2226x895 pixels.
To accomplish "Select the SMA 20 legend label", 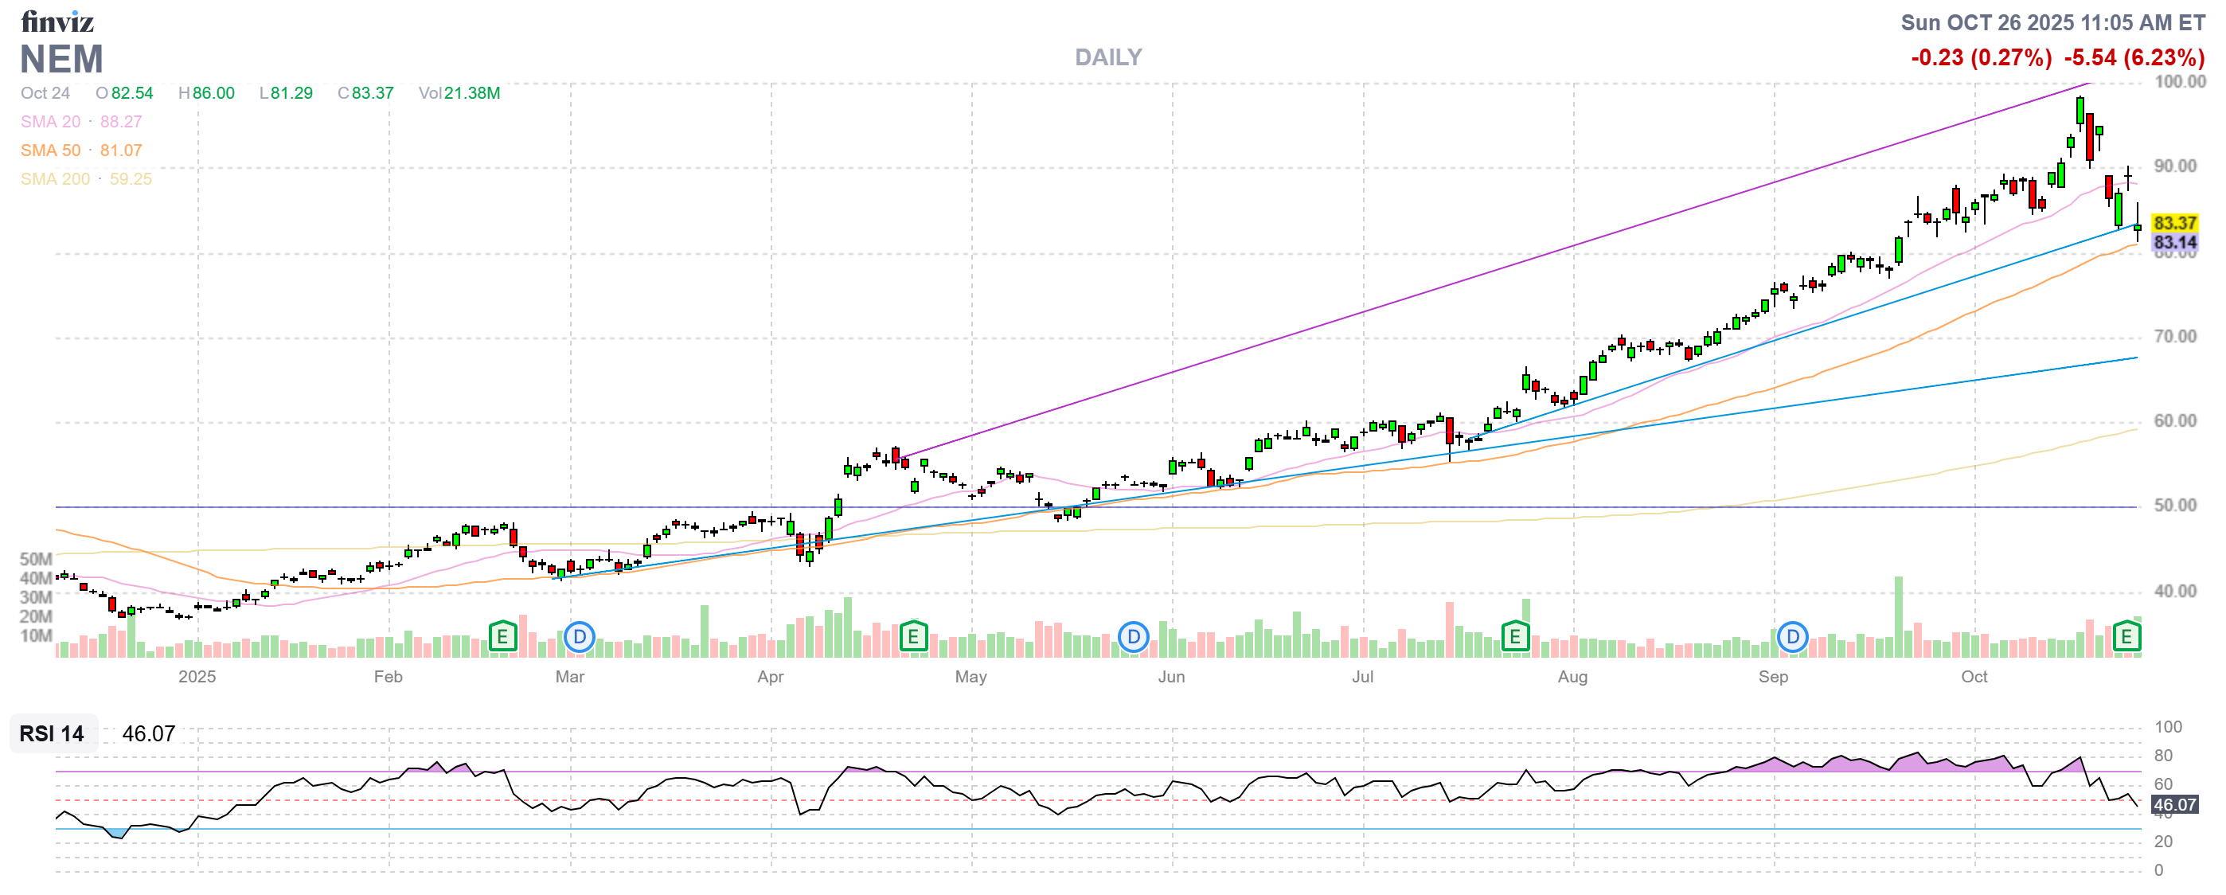I will click(x=50, y=122).
